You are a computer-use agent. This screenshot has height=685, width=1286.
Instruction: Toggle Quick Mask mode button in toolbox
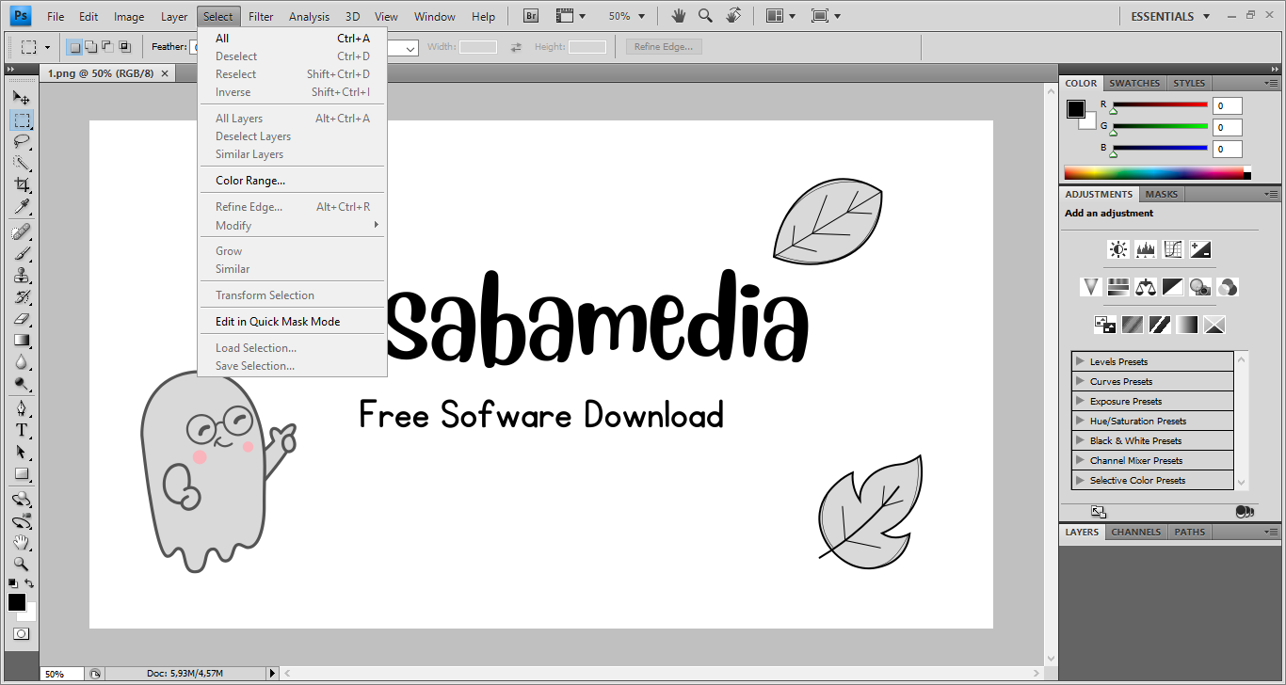pyautogui.click(x=21, y=634)
